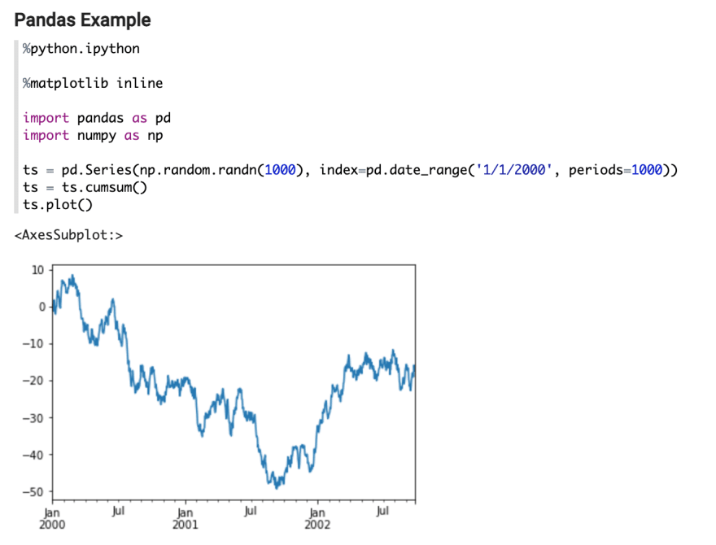Image resolution: width=716 pixels, height=545 pixels.
Task: Click the y-axis label '−30'
Action: tap(34, 418)
